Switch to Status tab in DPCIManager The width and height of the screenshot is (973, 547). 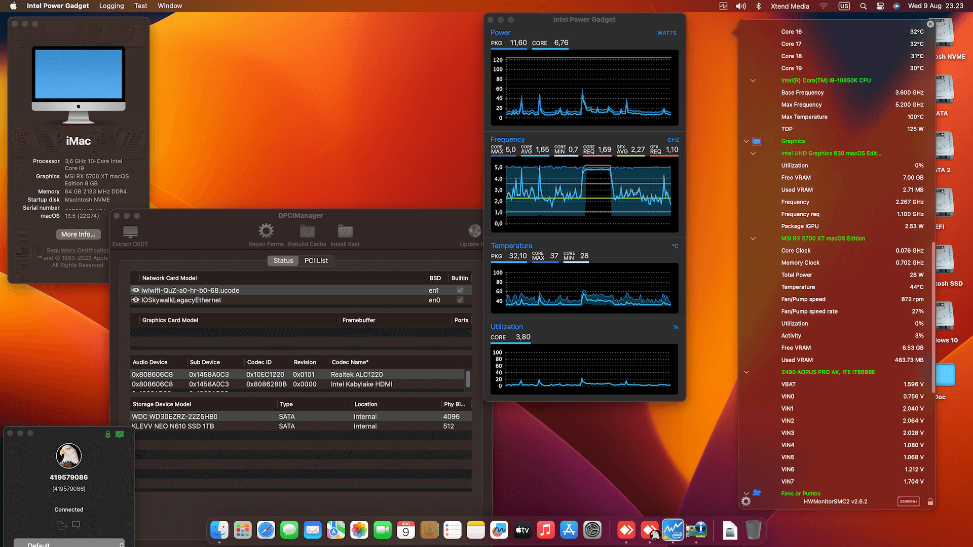coord(283,260)
